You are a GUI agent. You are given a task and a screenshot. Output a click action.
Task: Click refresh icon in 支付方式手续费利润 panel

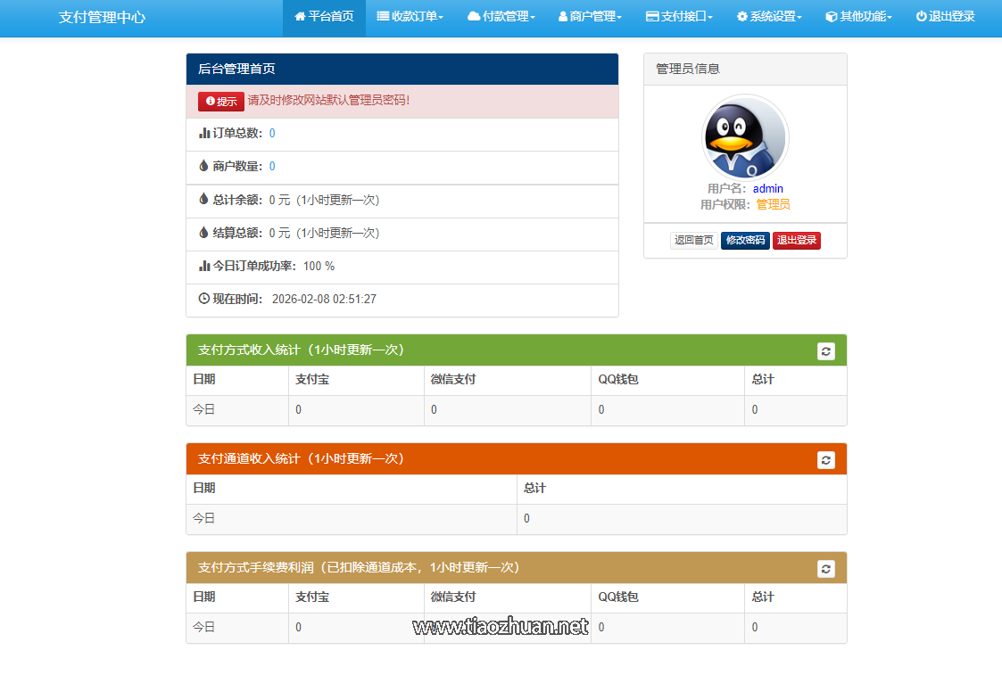point(826,569)
